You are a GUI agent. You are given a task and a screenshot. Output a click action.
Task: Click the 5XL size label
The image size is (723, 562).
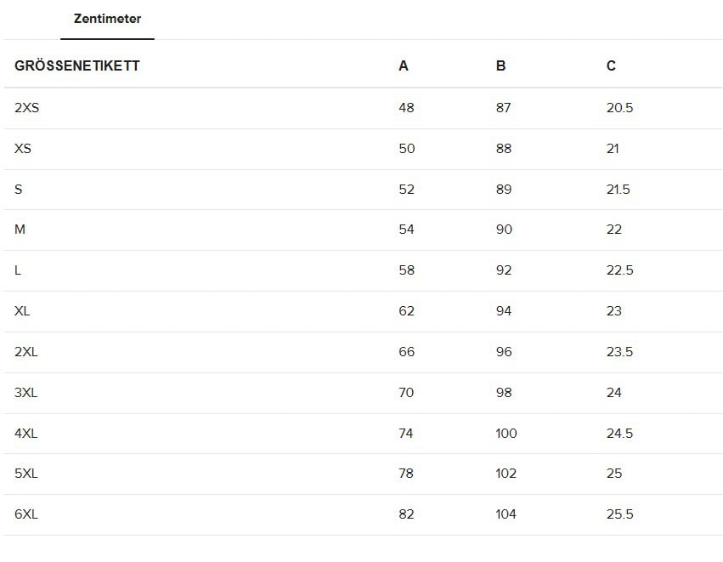[x=26, y=474]
